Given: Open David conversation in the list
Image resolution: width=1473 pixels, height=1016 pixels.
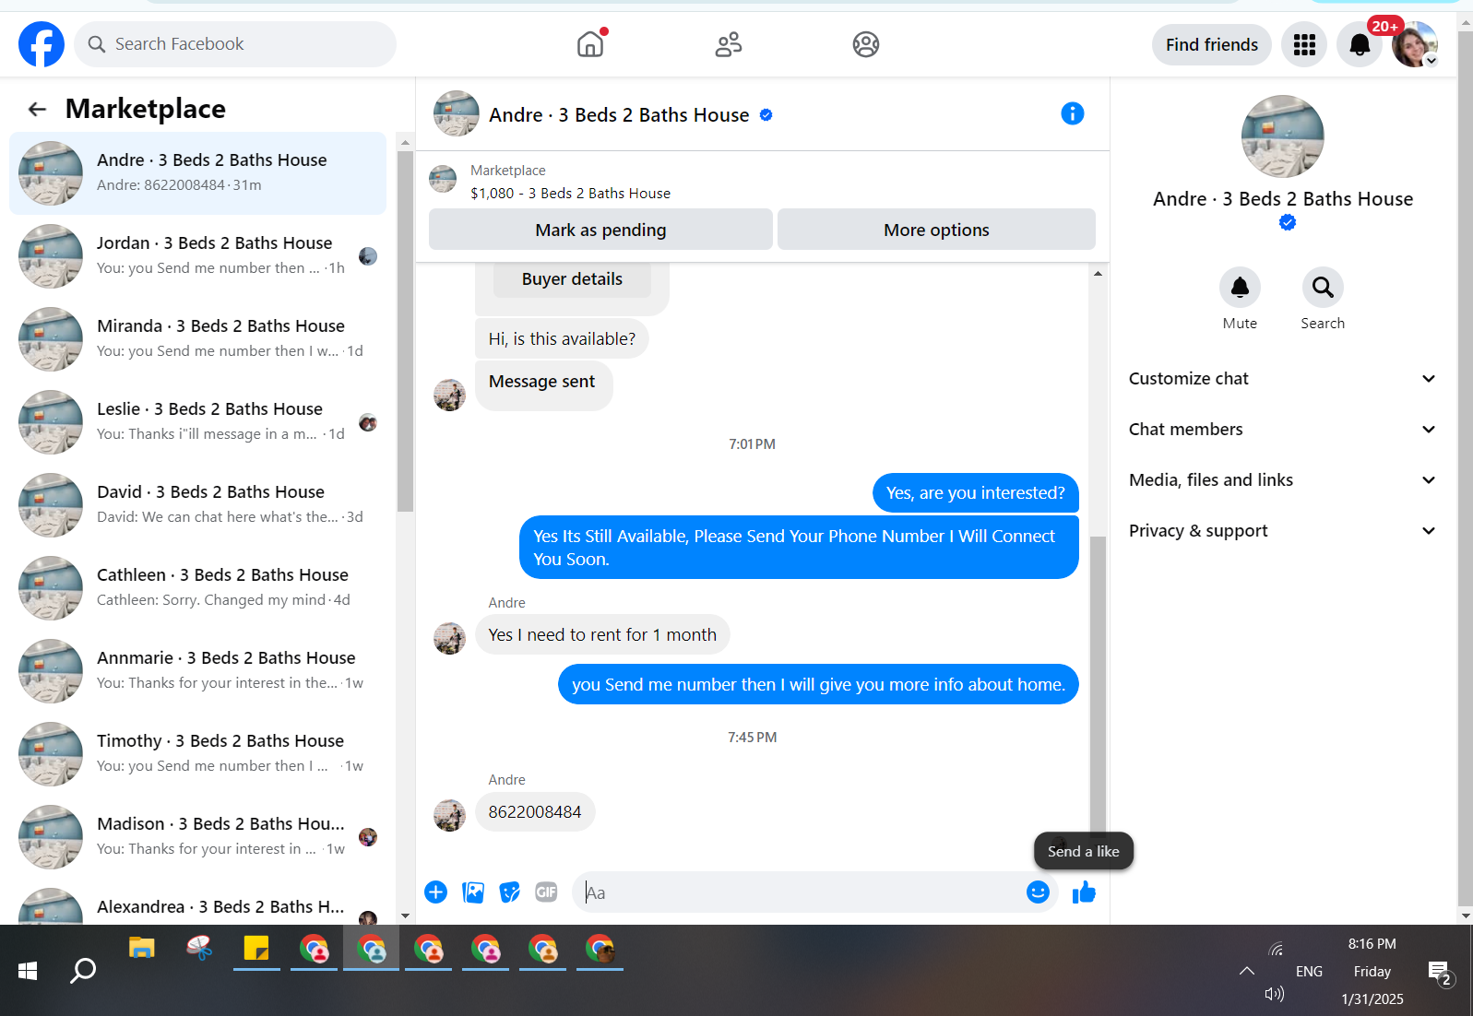Looking at the screenshot, I should (198, 505).
